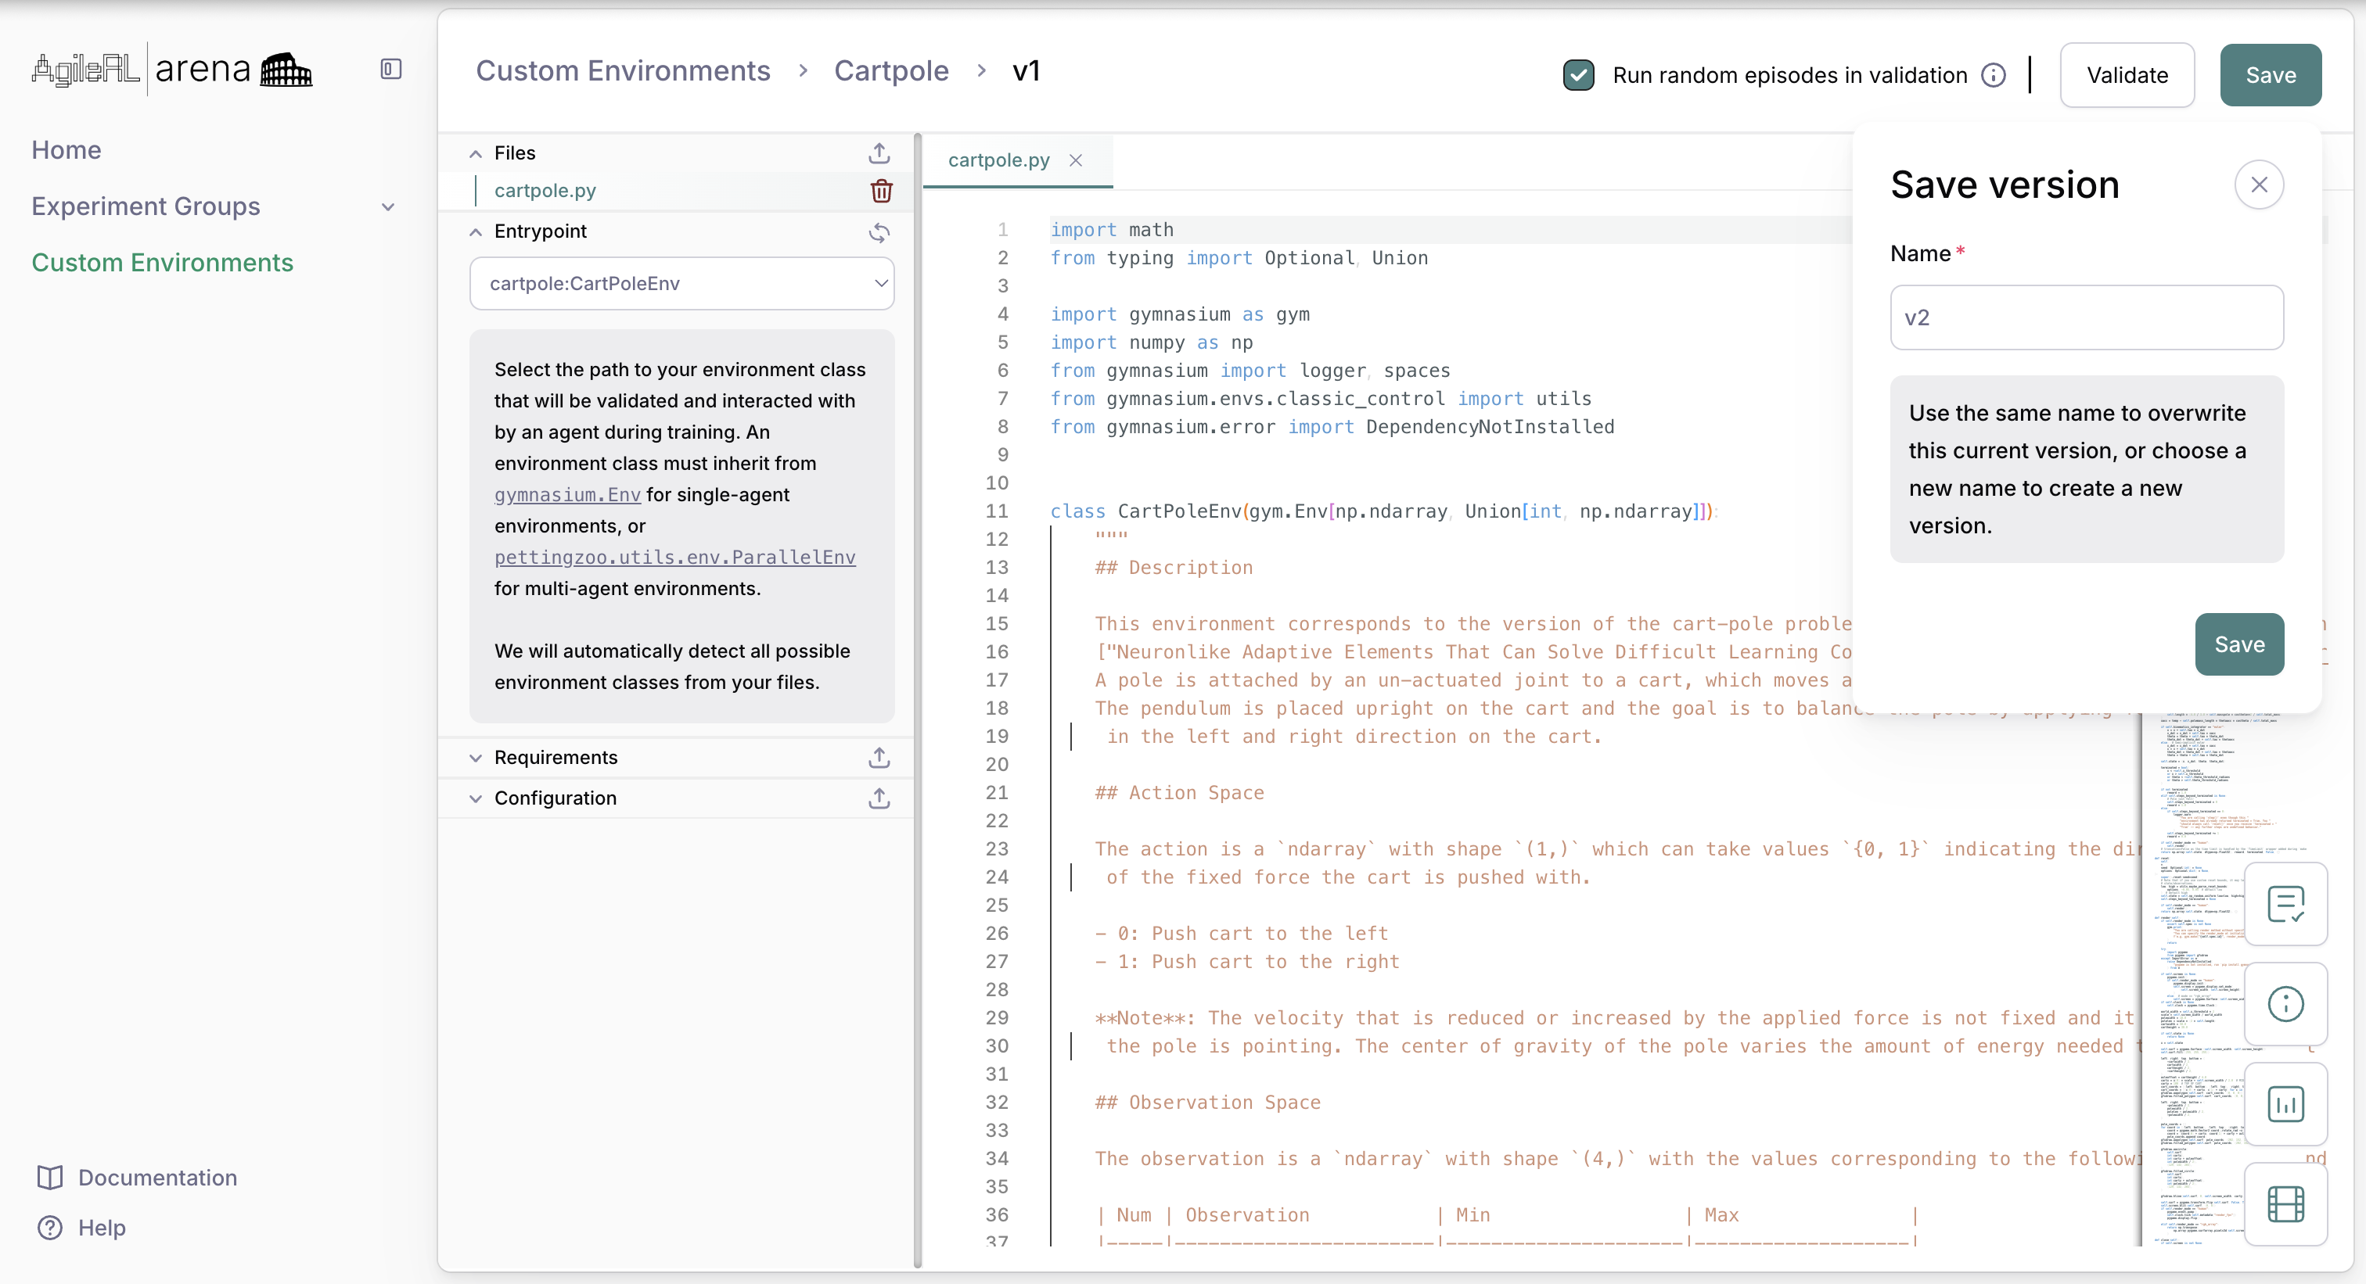Upload a requirements file
Viewport: 2366px width, 1284px height.
click(x=879, y=757)
